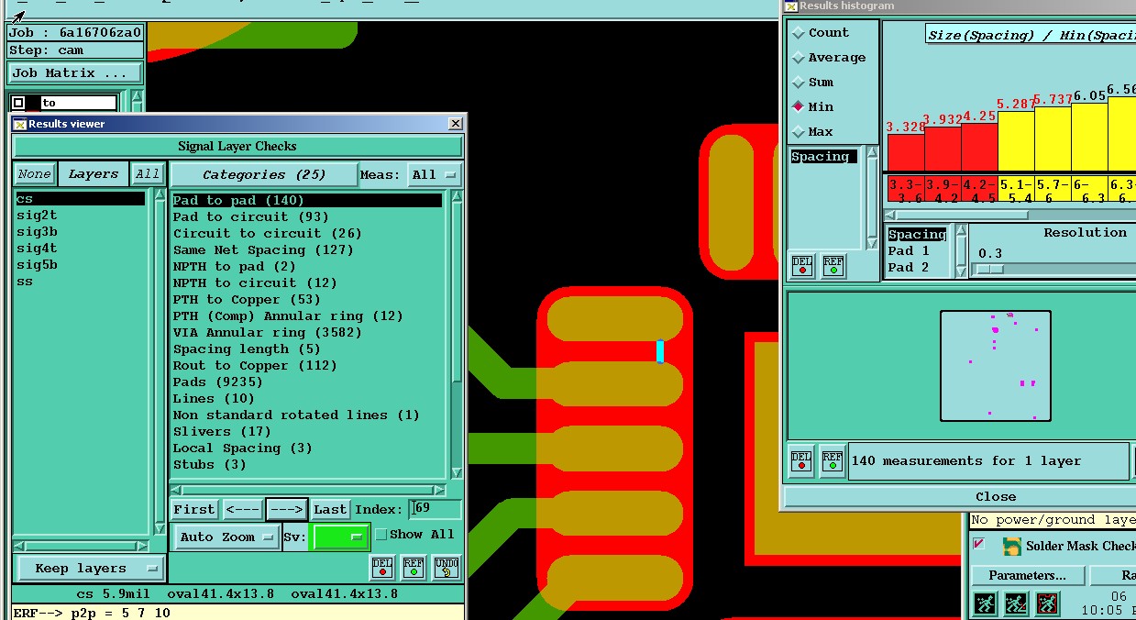
Task: Enable the Show All checkbox
Action: 381,535
